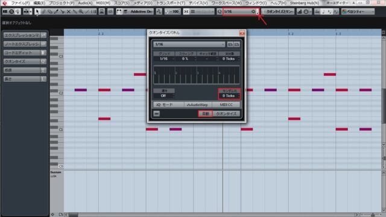Screen dimensions: 386x217
Task: Open the Quantize panel via the small corner button
Action: tap(258, 12)
